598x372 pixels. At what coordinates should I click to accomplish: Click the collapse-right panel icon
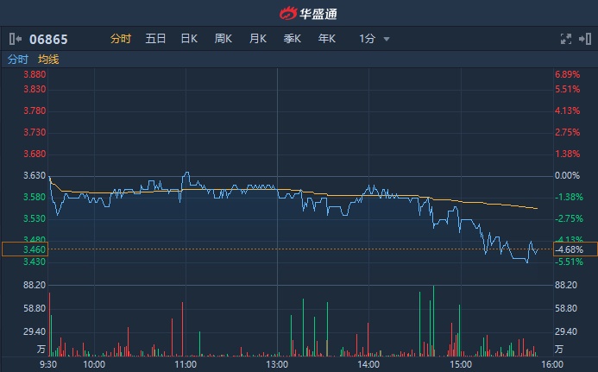click(x=585, y=39)
